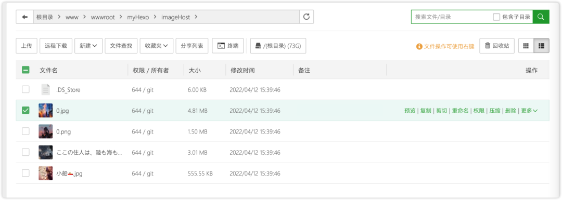Navigate to myHexo in breadcrumb path
Screen dimensions: 562x200
[137, 17]
